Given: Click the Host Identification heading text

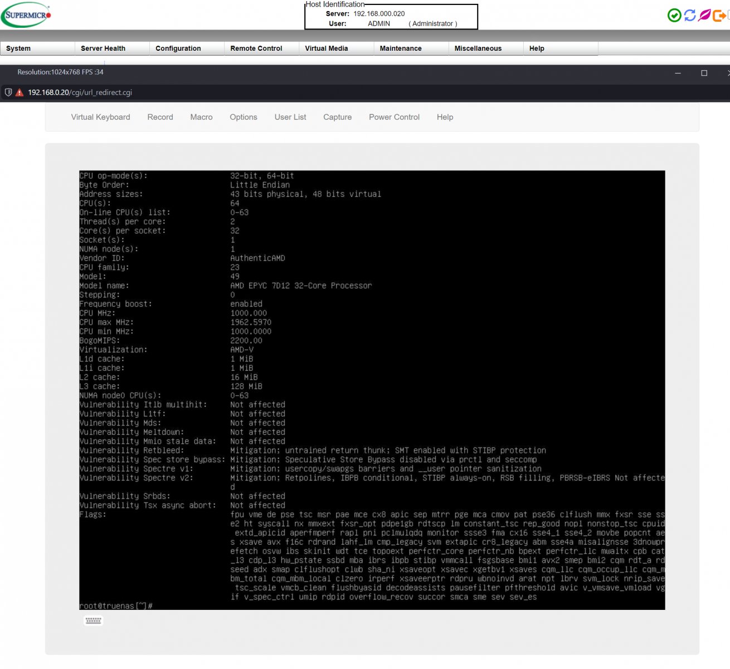Looking at the screenshot, I should tap(335, 4).
